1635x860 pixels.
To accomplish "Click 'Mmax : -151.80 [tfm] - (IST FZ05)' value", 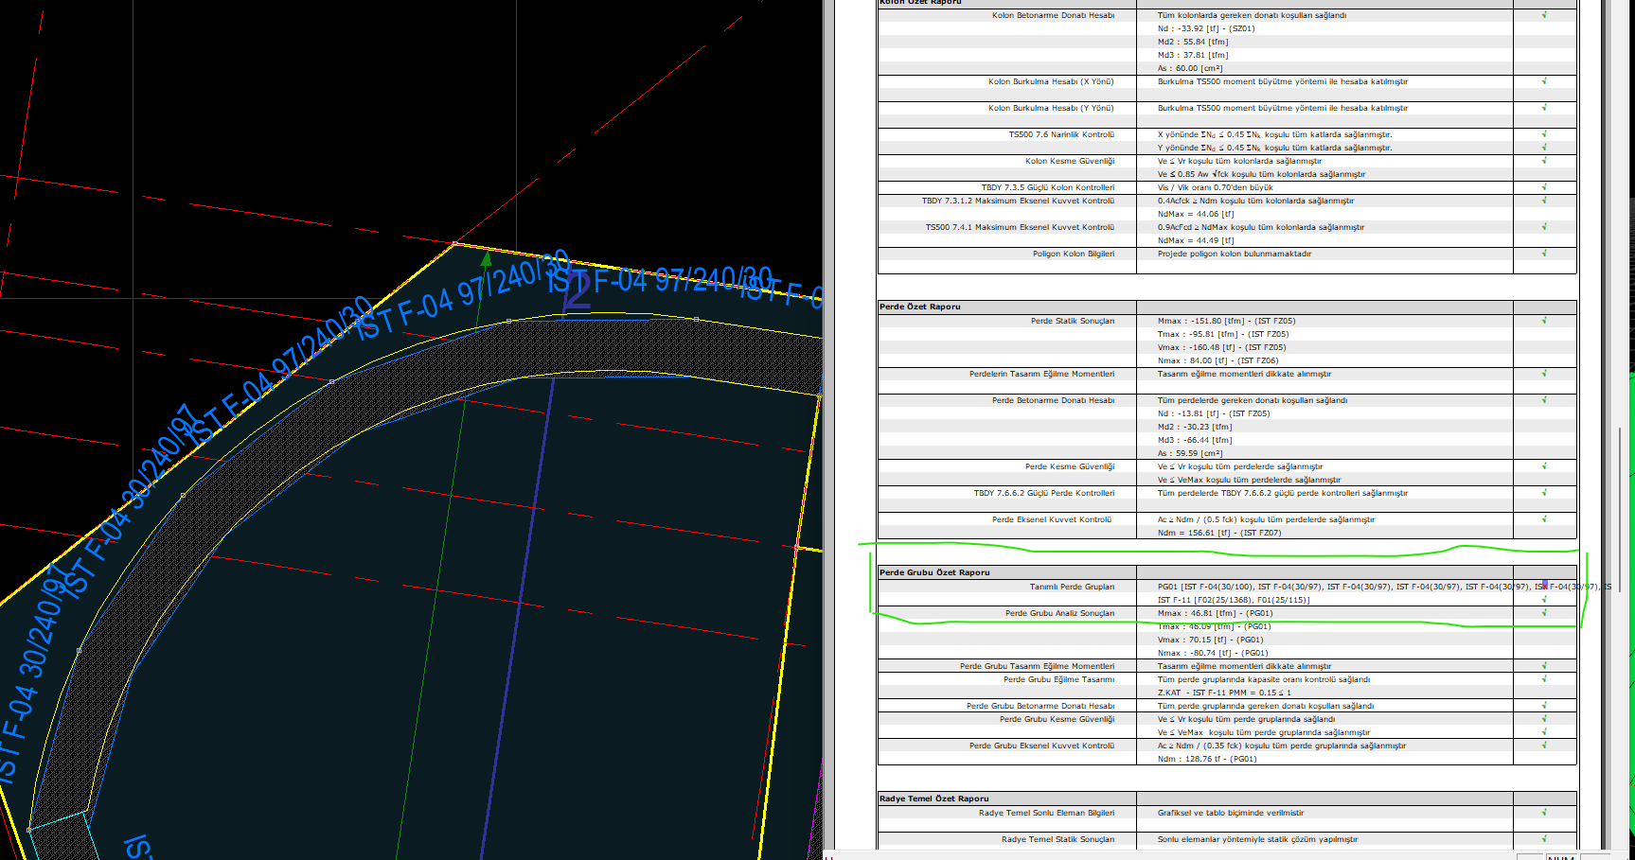I will click(1226, 321).
